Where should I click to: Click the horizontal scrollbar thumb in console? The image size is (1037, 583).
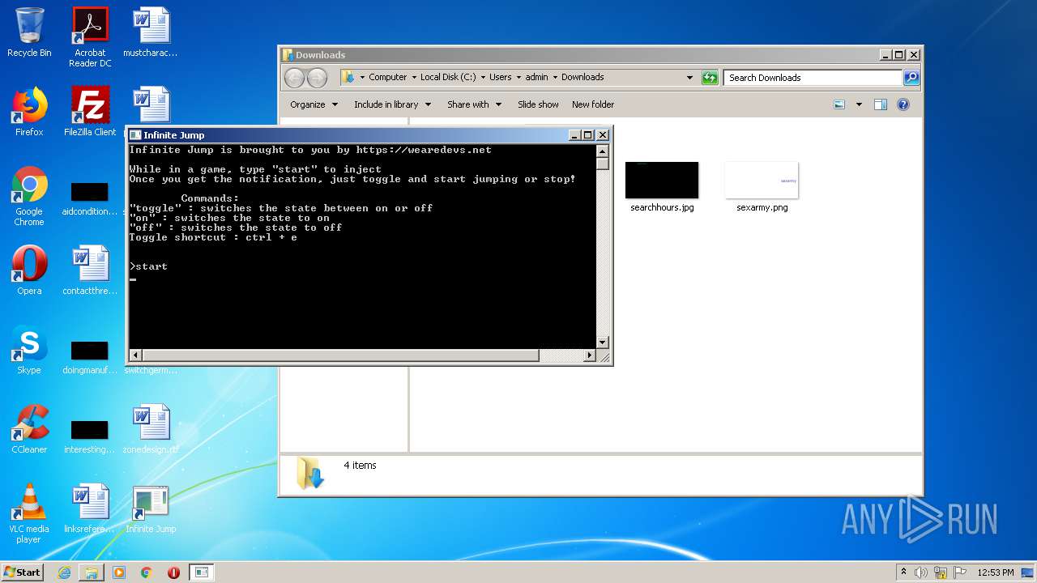tap(340, 355)
